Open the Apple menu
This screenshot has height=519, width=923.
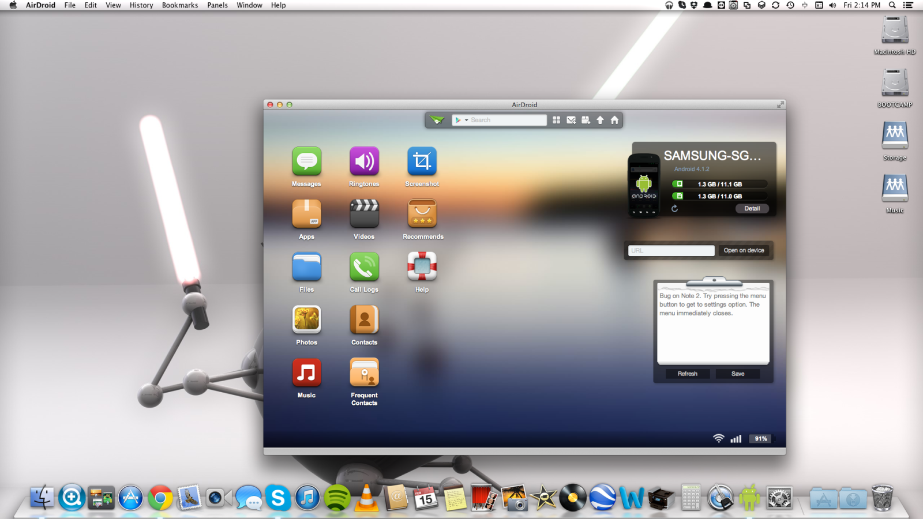(x=13, y=5)
